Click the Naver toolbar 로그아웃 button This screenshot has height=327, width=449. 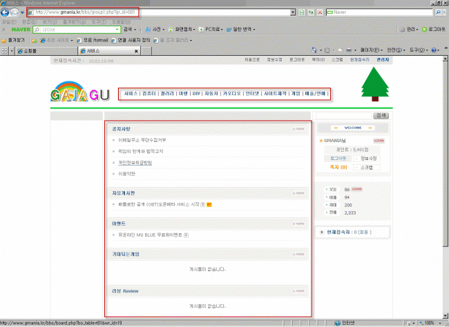434,30
